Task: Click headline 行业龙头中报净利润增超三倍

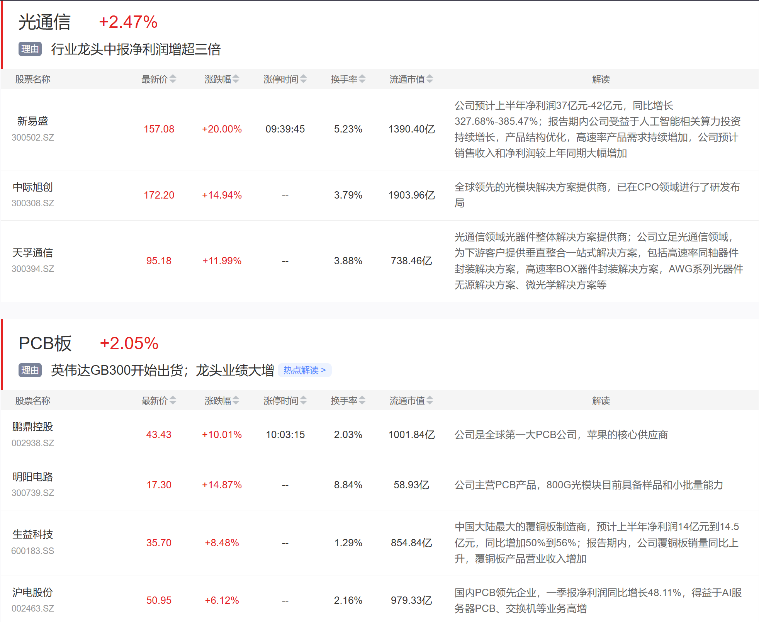Action: pyautogui.click(x=136, y=49)
